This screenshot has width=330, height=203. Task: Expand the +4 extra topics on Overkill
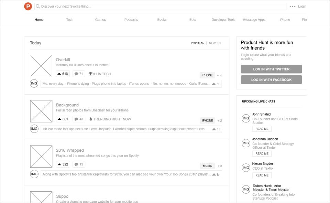219,75
